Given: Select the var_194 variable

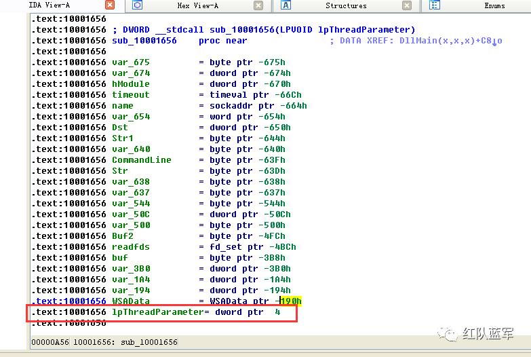Looking at the screenshot, I should [131, 290].
